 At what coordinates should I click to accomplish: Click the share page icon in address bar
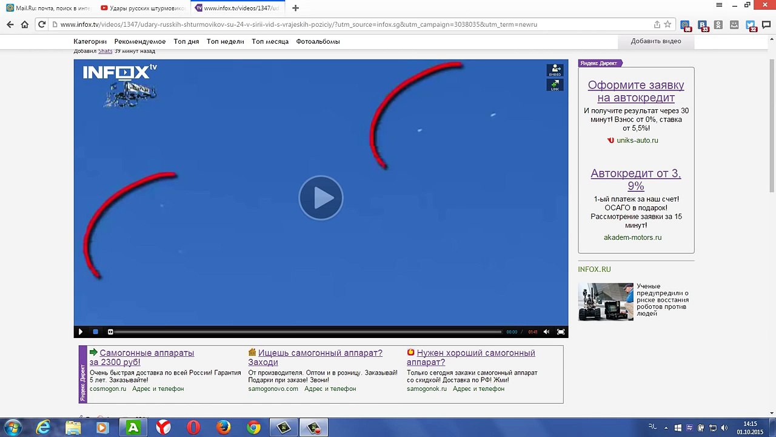coord(657,24)
